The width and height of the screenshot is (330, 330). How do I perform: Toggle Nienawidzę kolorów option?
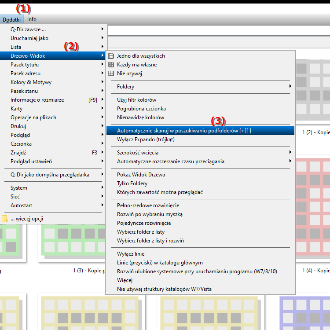(x=200, y=117)
